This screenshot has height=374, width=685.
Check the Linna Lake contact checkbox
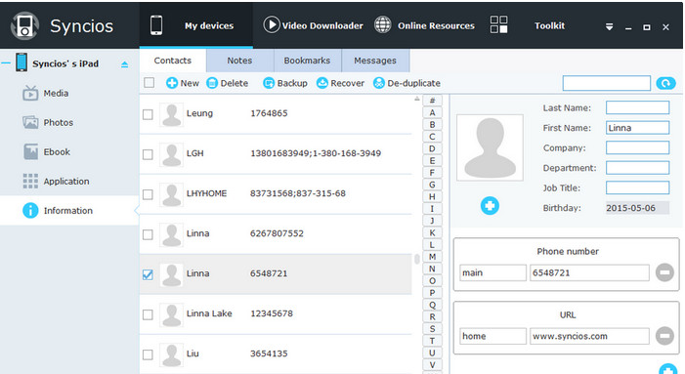click(148, 314)
